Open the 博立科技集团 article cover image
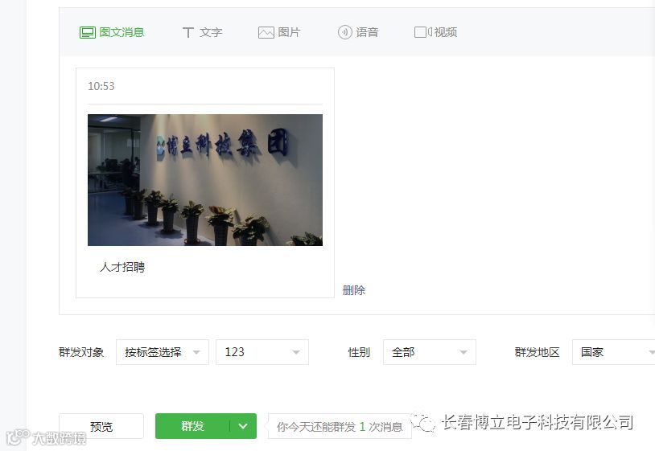Viewport: 655px width, 451px height. 205,180
